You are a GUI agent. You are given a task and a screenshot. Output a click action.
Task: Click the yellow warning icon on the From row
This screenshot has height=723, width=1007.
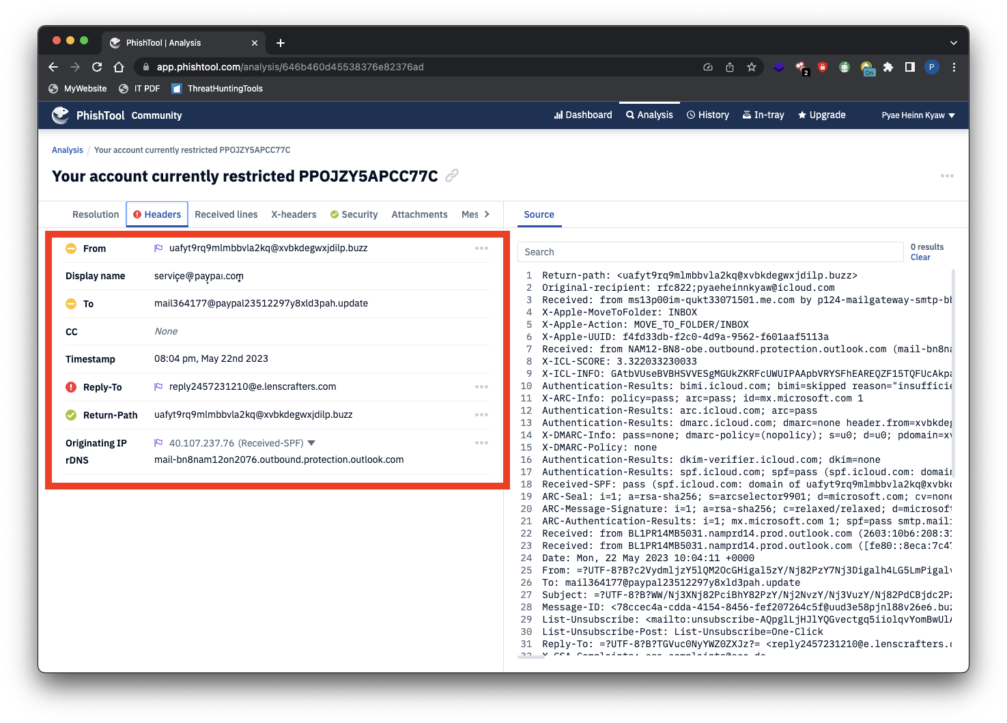click(71, 249)
